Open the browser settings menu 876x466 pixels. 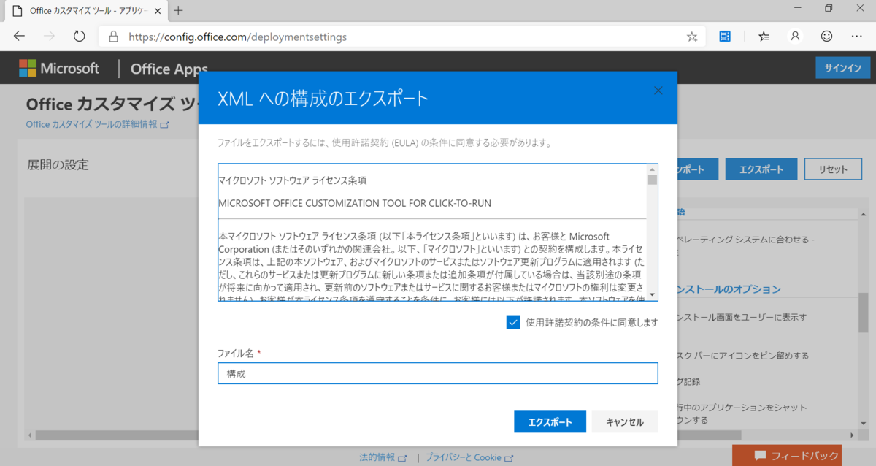pyautogui.click(x=857, y=36)
